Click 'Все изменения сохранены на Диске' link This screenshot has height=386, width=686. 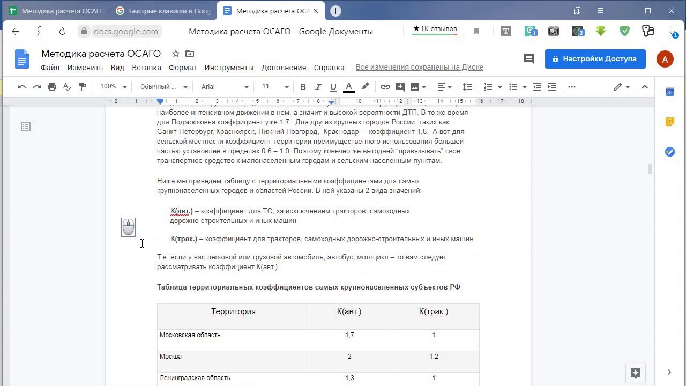420,68
